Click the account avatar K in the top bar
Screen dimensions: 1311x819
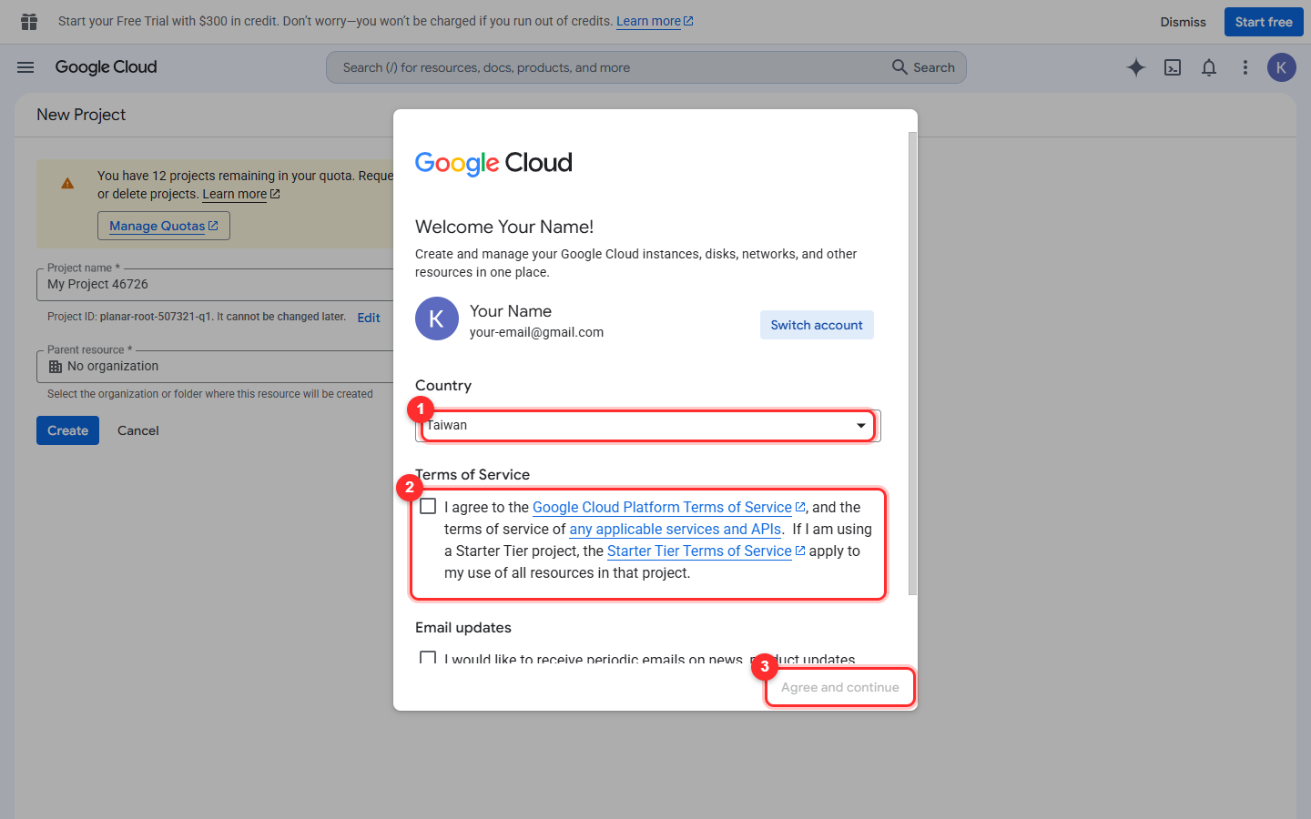pyautogui.click(x=1282, y=67)
